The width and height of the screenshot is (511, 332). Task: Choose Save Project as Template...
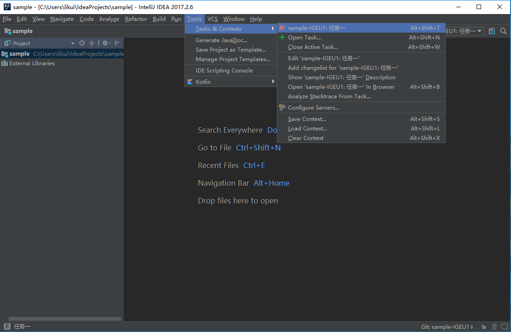pyautogui.click(x=231, y=49)
